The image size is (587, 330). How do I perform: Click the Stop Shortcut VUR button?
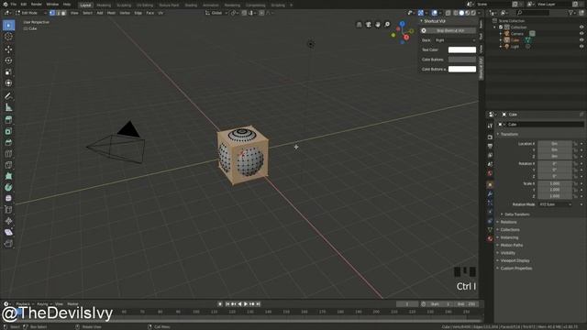(449, 30)
